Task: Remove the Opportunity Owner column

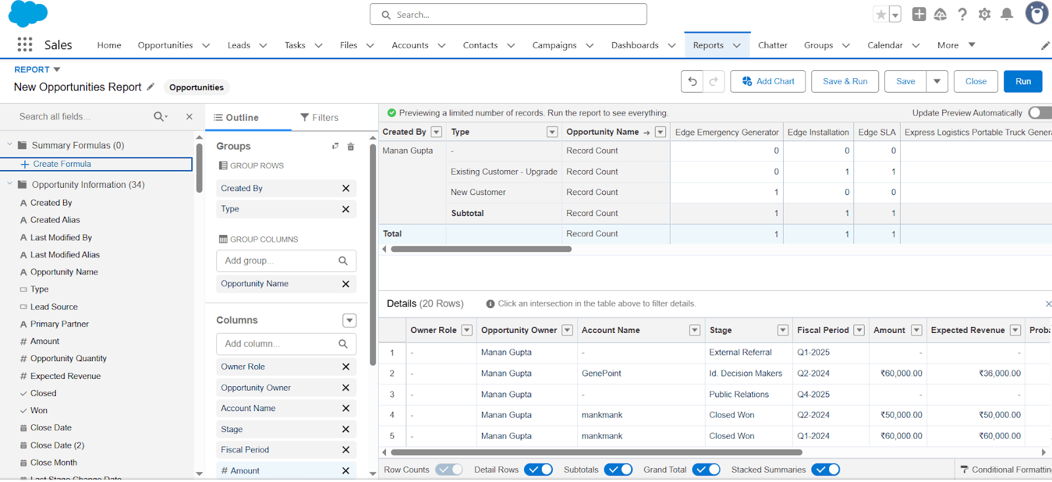Action: pos(346,388)
